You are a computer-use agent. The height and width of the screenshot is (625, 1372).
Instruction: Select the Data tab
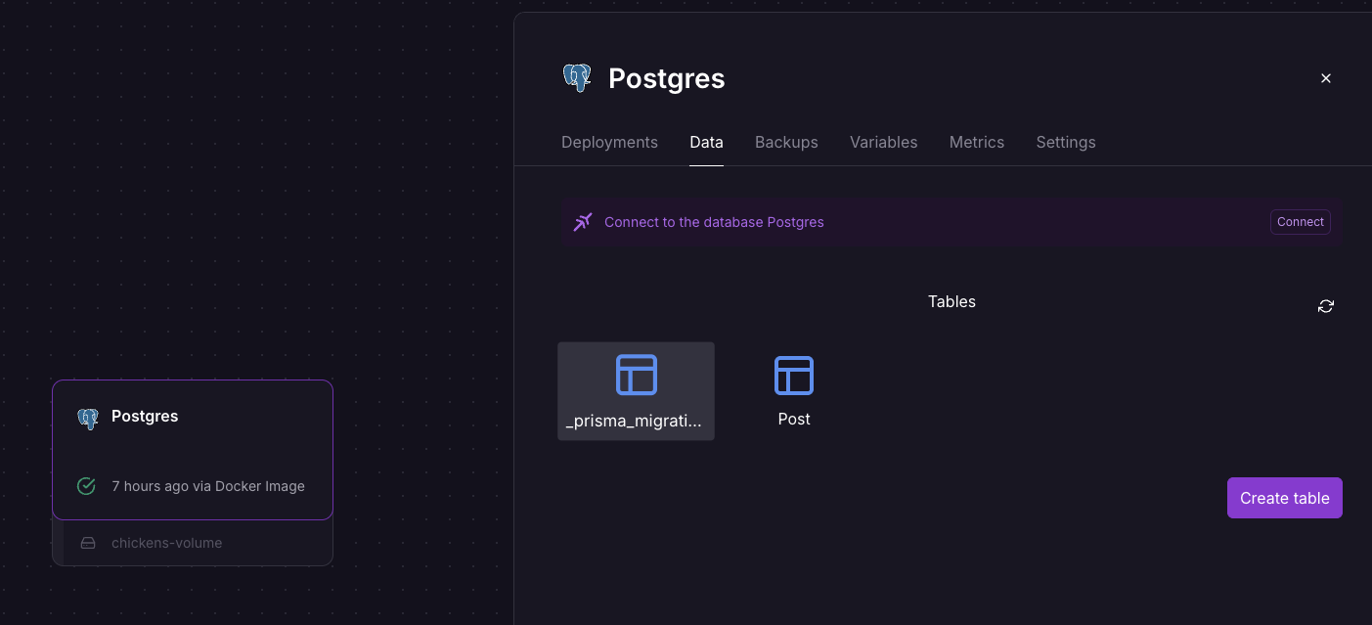(x=706, y=142)
